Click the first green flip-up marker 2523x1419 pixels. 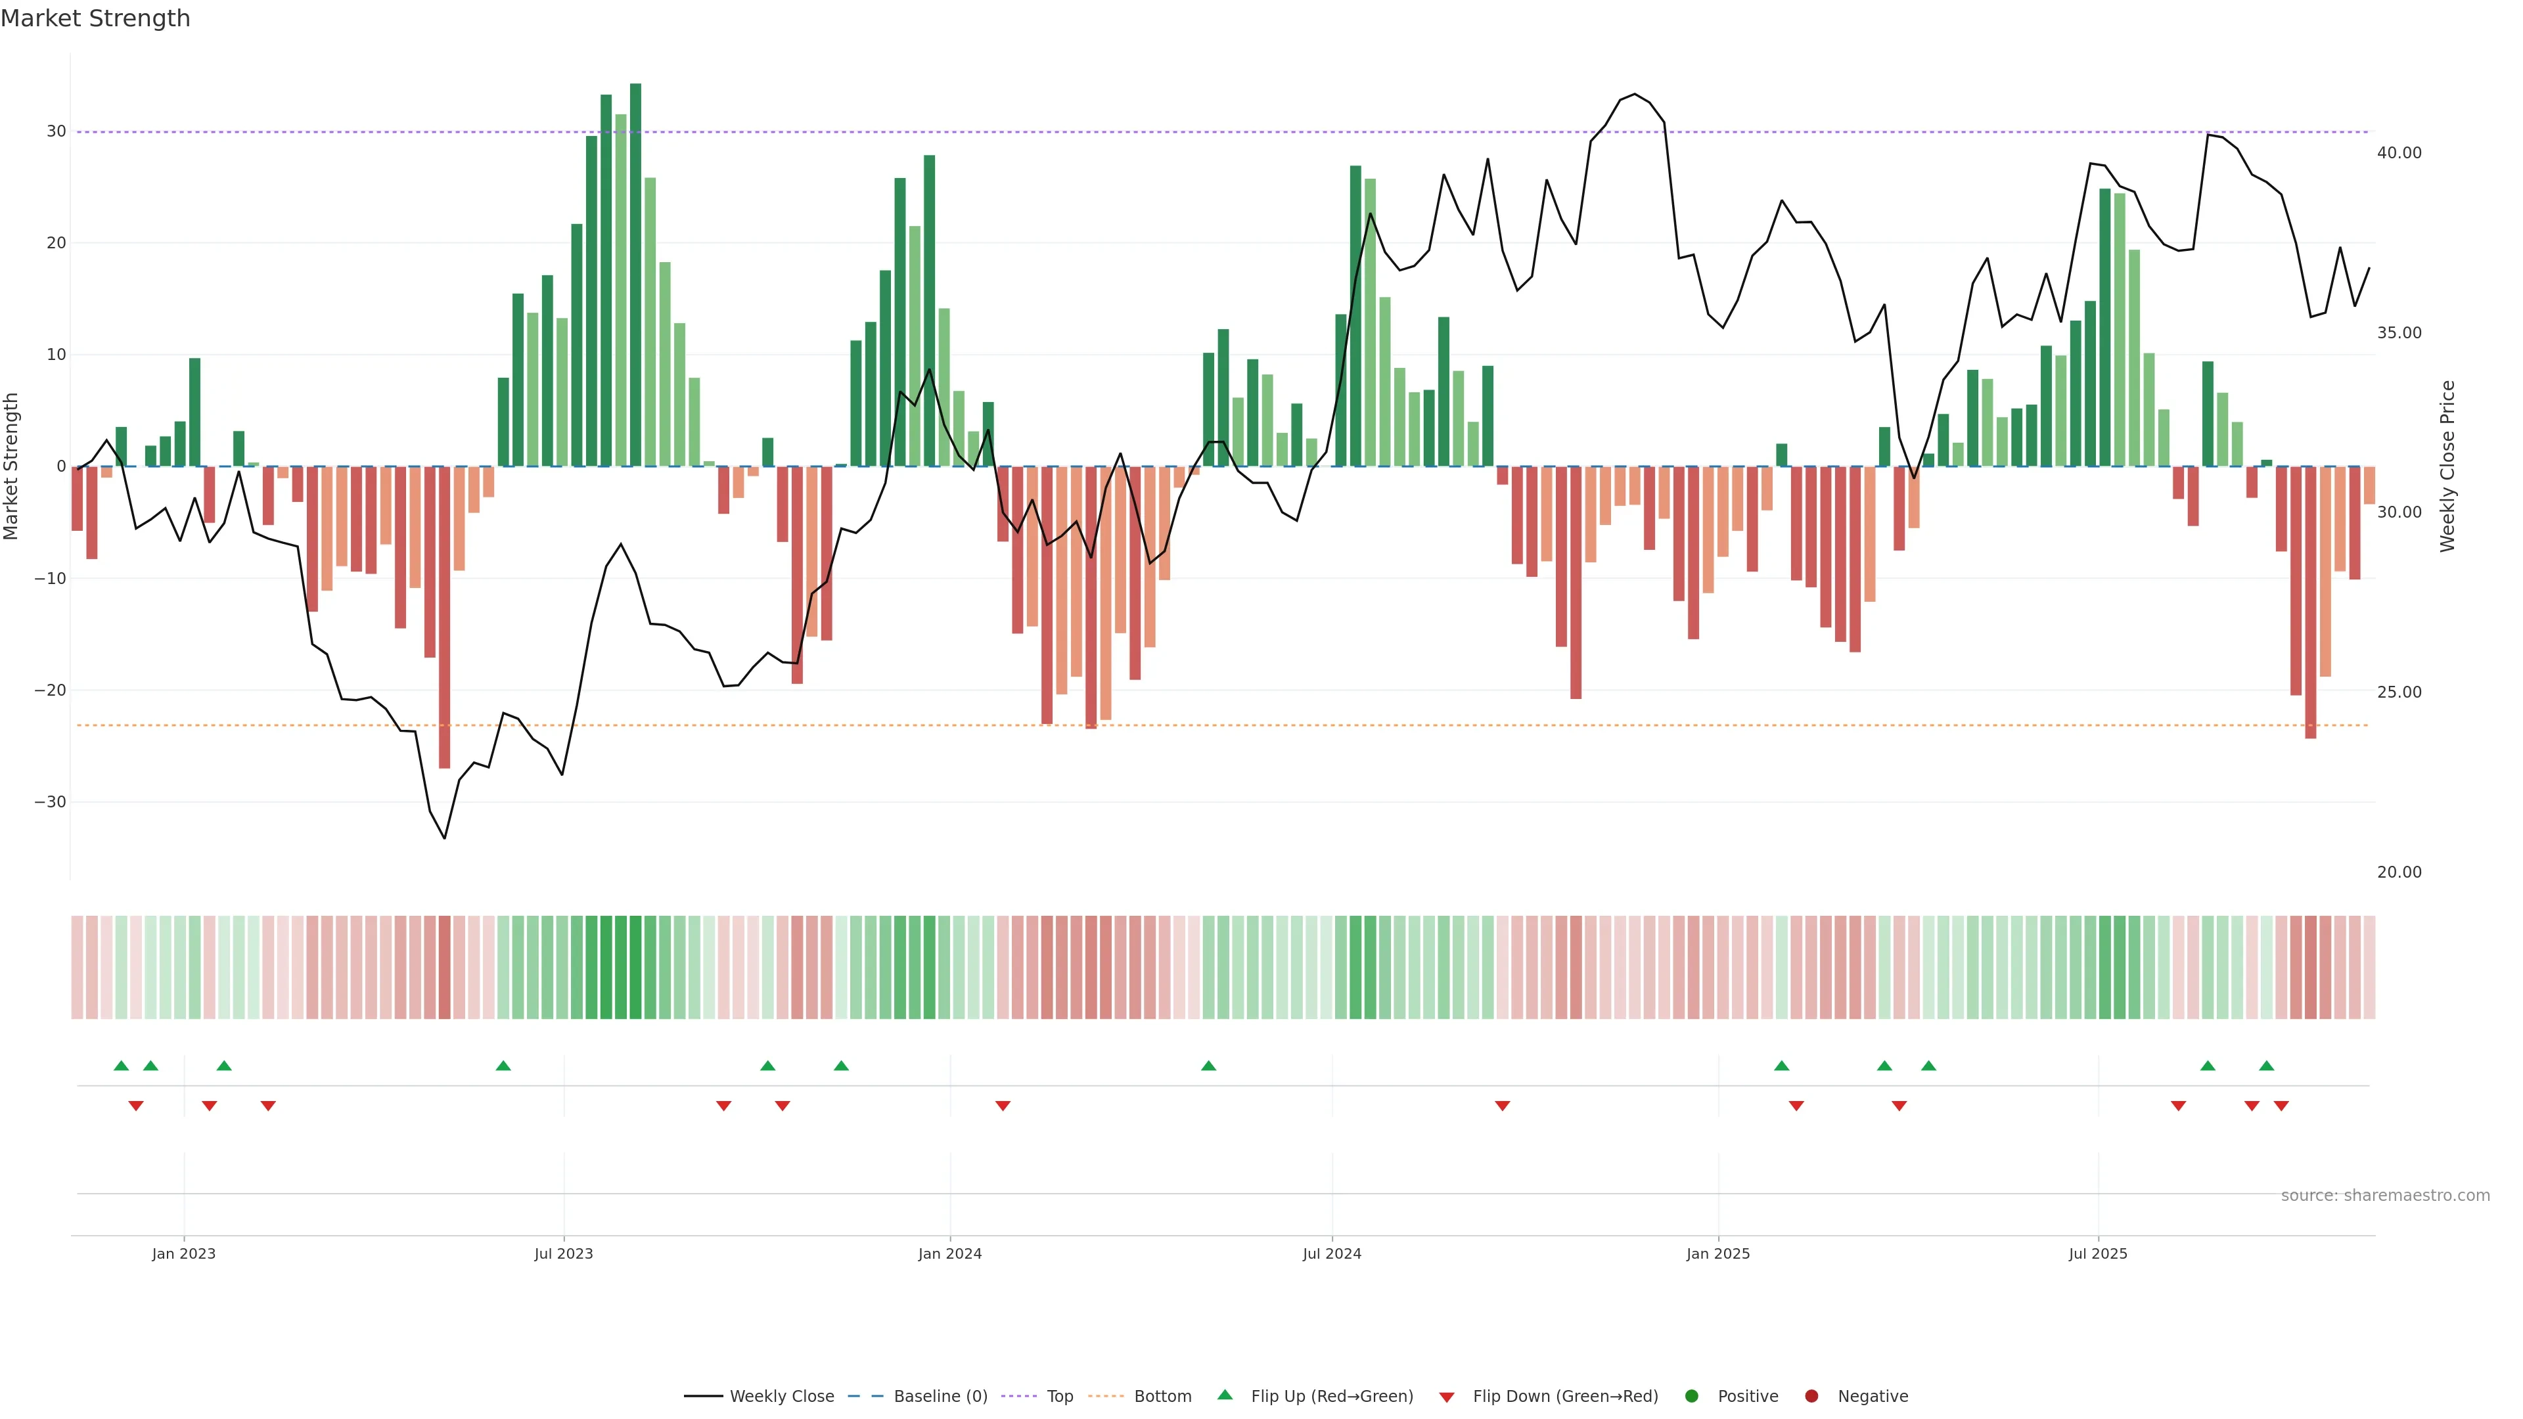[122, 1066]
